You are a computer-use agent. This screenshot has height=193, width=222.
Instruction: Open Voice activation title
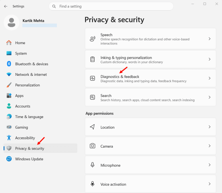113,184
